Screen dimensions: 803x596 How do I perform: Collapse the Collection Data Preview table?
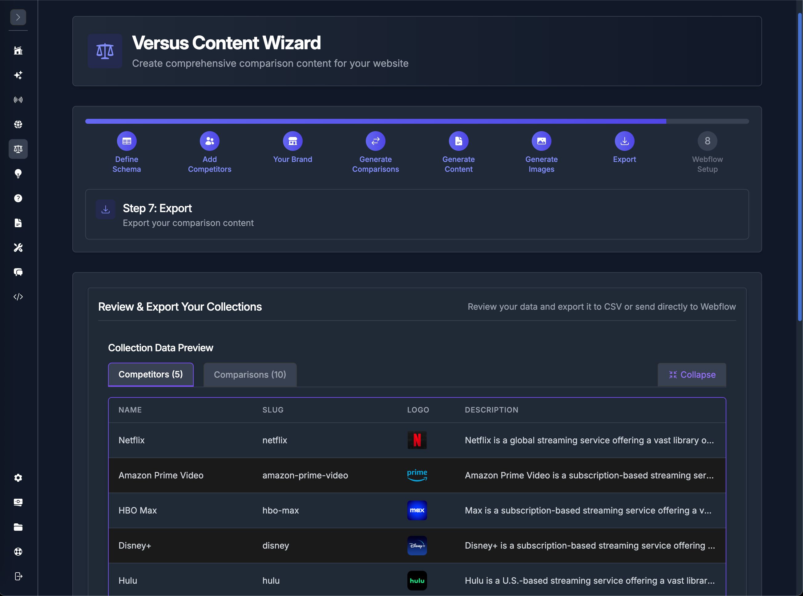(691, 374)
